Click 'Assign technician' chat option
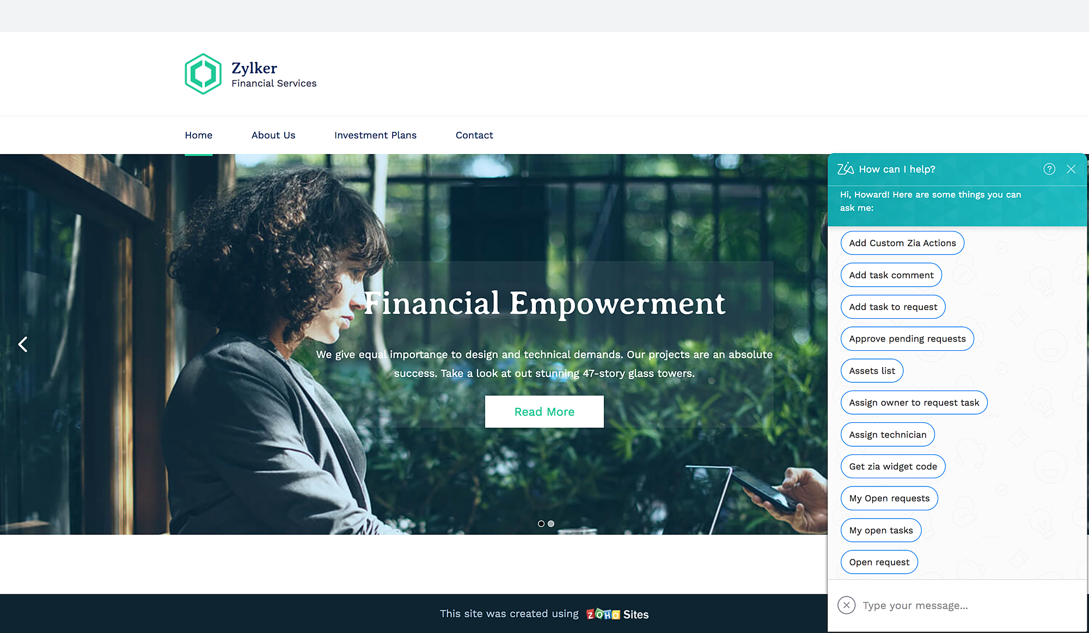This screenshot has width=1089, height=633. 888,434
